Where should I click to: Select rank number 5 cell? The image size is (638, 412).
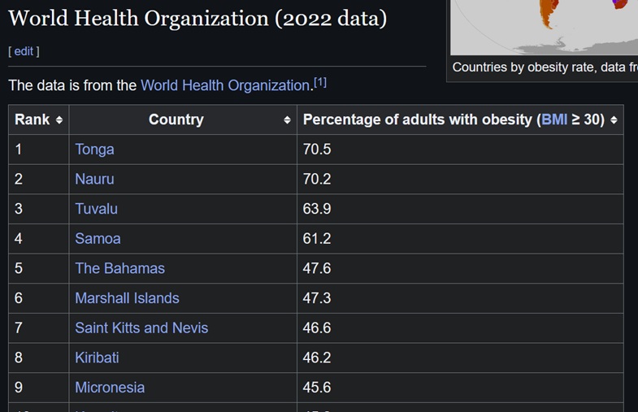(39, 268)
